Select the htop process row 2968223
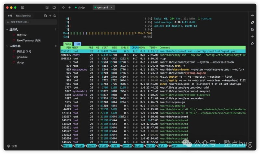 (153, 59)
